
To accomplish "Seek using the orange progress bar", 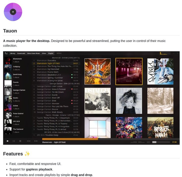I will tap(70, 139).
